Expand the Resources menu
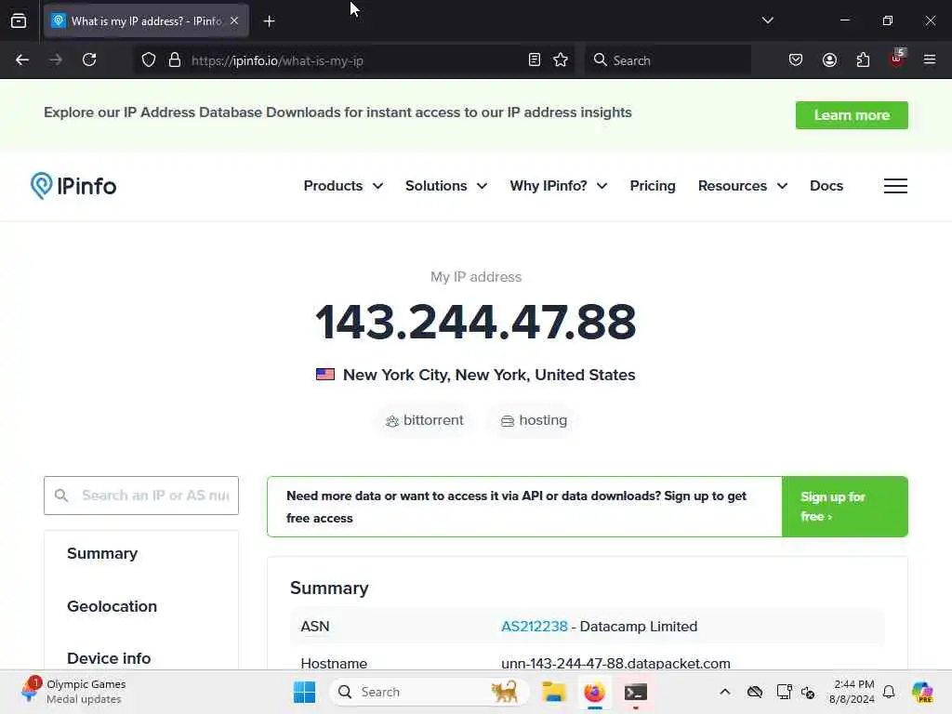Image resolution: width=952 pixels, height=714 pixels. (x=743, y=186)
